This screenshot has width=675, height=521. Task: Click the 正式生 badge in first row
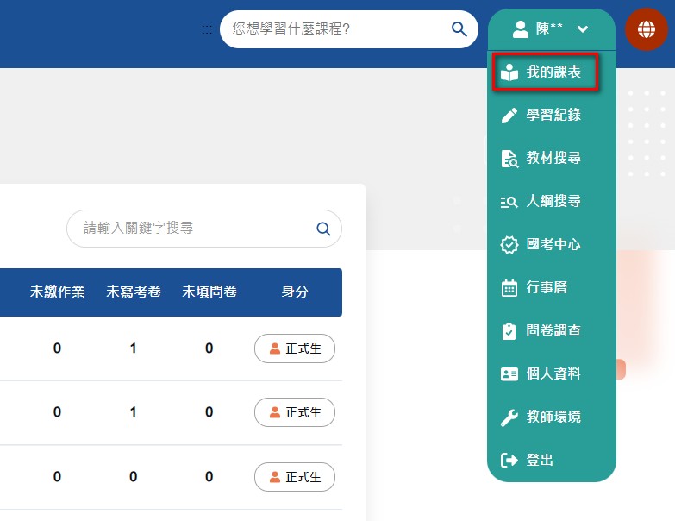tap(295, 348)
